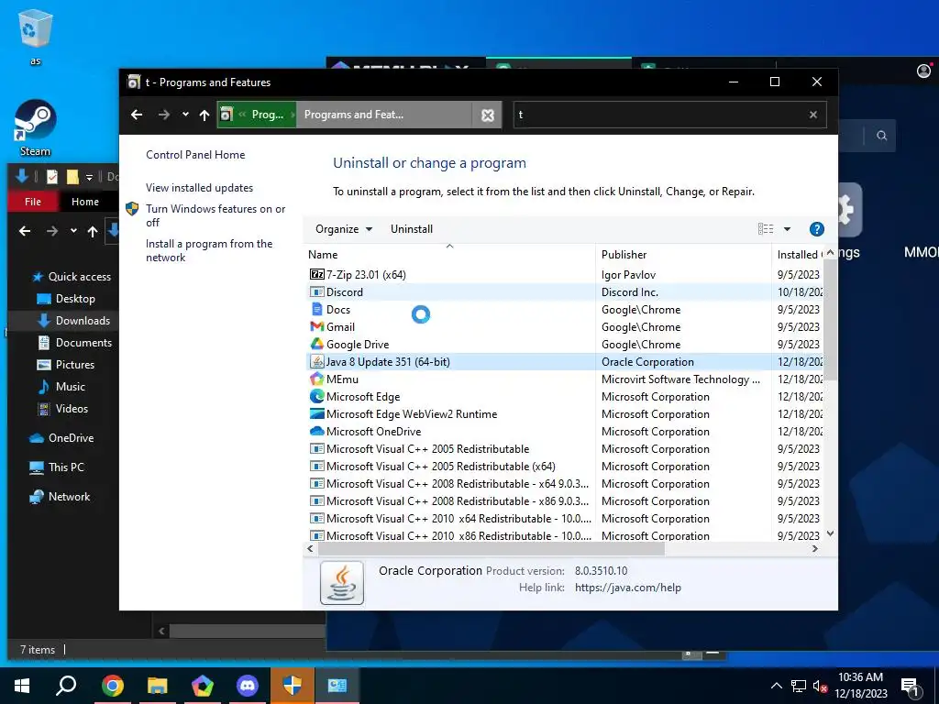939x704 pixels.
Task: Click the Back arrow in Programs and Features
Action: (137, 115)
